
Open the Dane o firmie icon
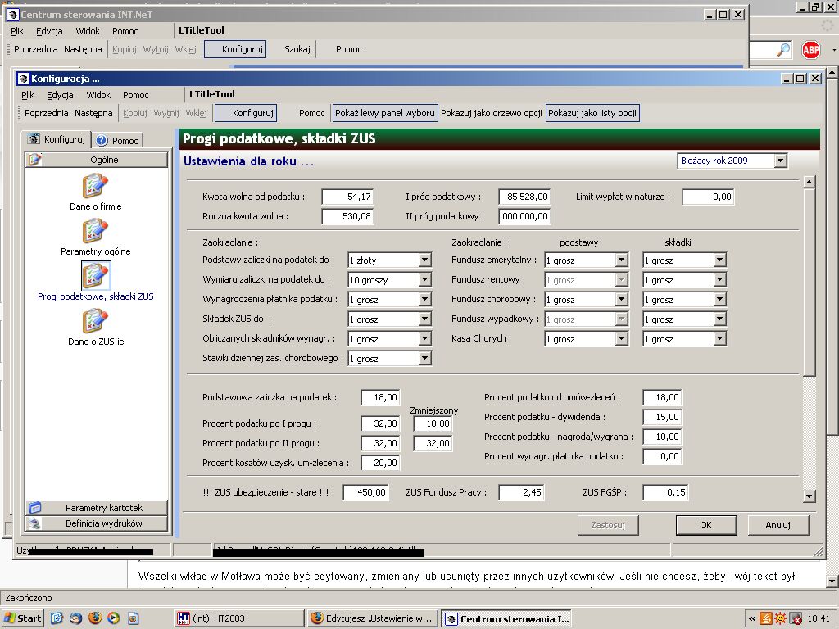tap(95, 186)
